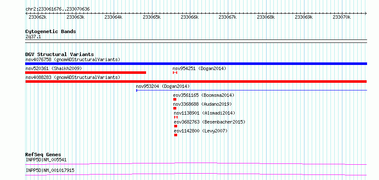Click the 233063k ruler position
This screenshot has height=180, width=379.
click(x=75, y=17)
